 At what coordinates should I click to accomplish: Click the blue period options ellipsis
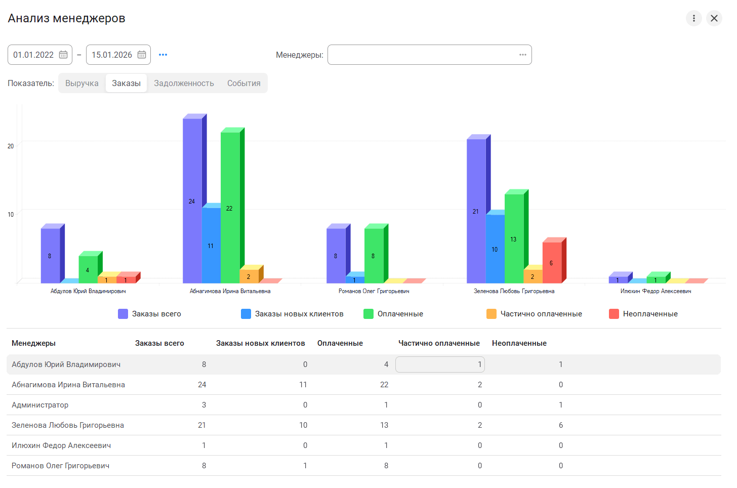click(163, 55)
